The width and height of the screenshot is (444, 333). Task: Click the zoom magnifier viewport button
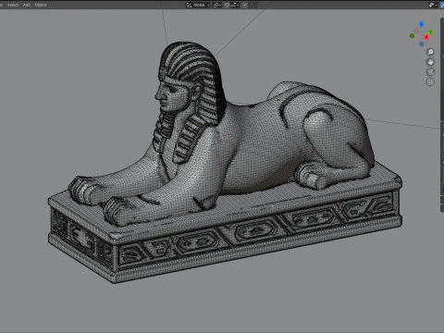point(430,52)
